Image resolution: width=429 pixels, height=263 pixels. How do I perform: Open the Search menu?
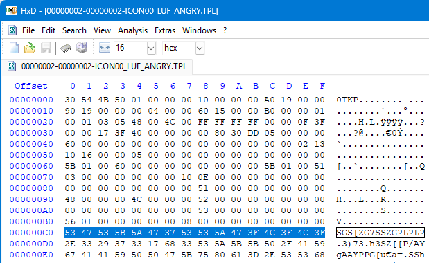(74, 30)
